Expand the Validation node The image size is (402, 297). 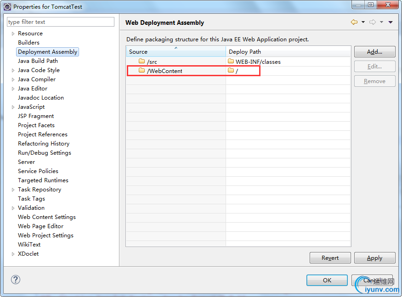click(13, 208)
